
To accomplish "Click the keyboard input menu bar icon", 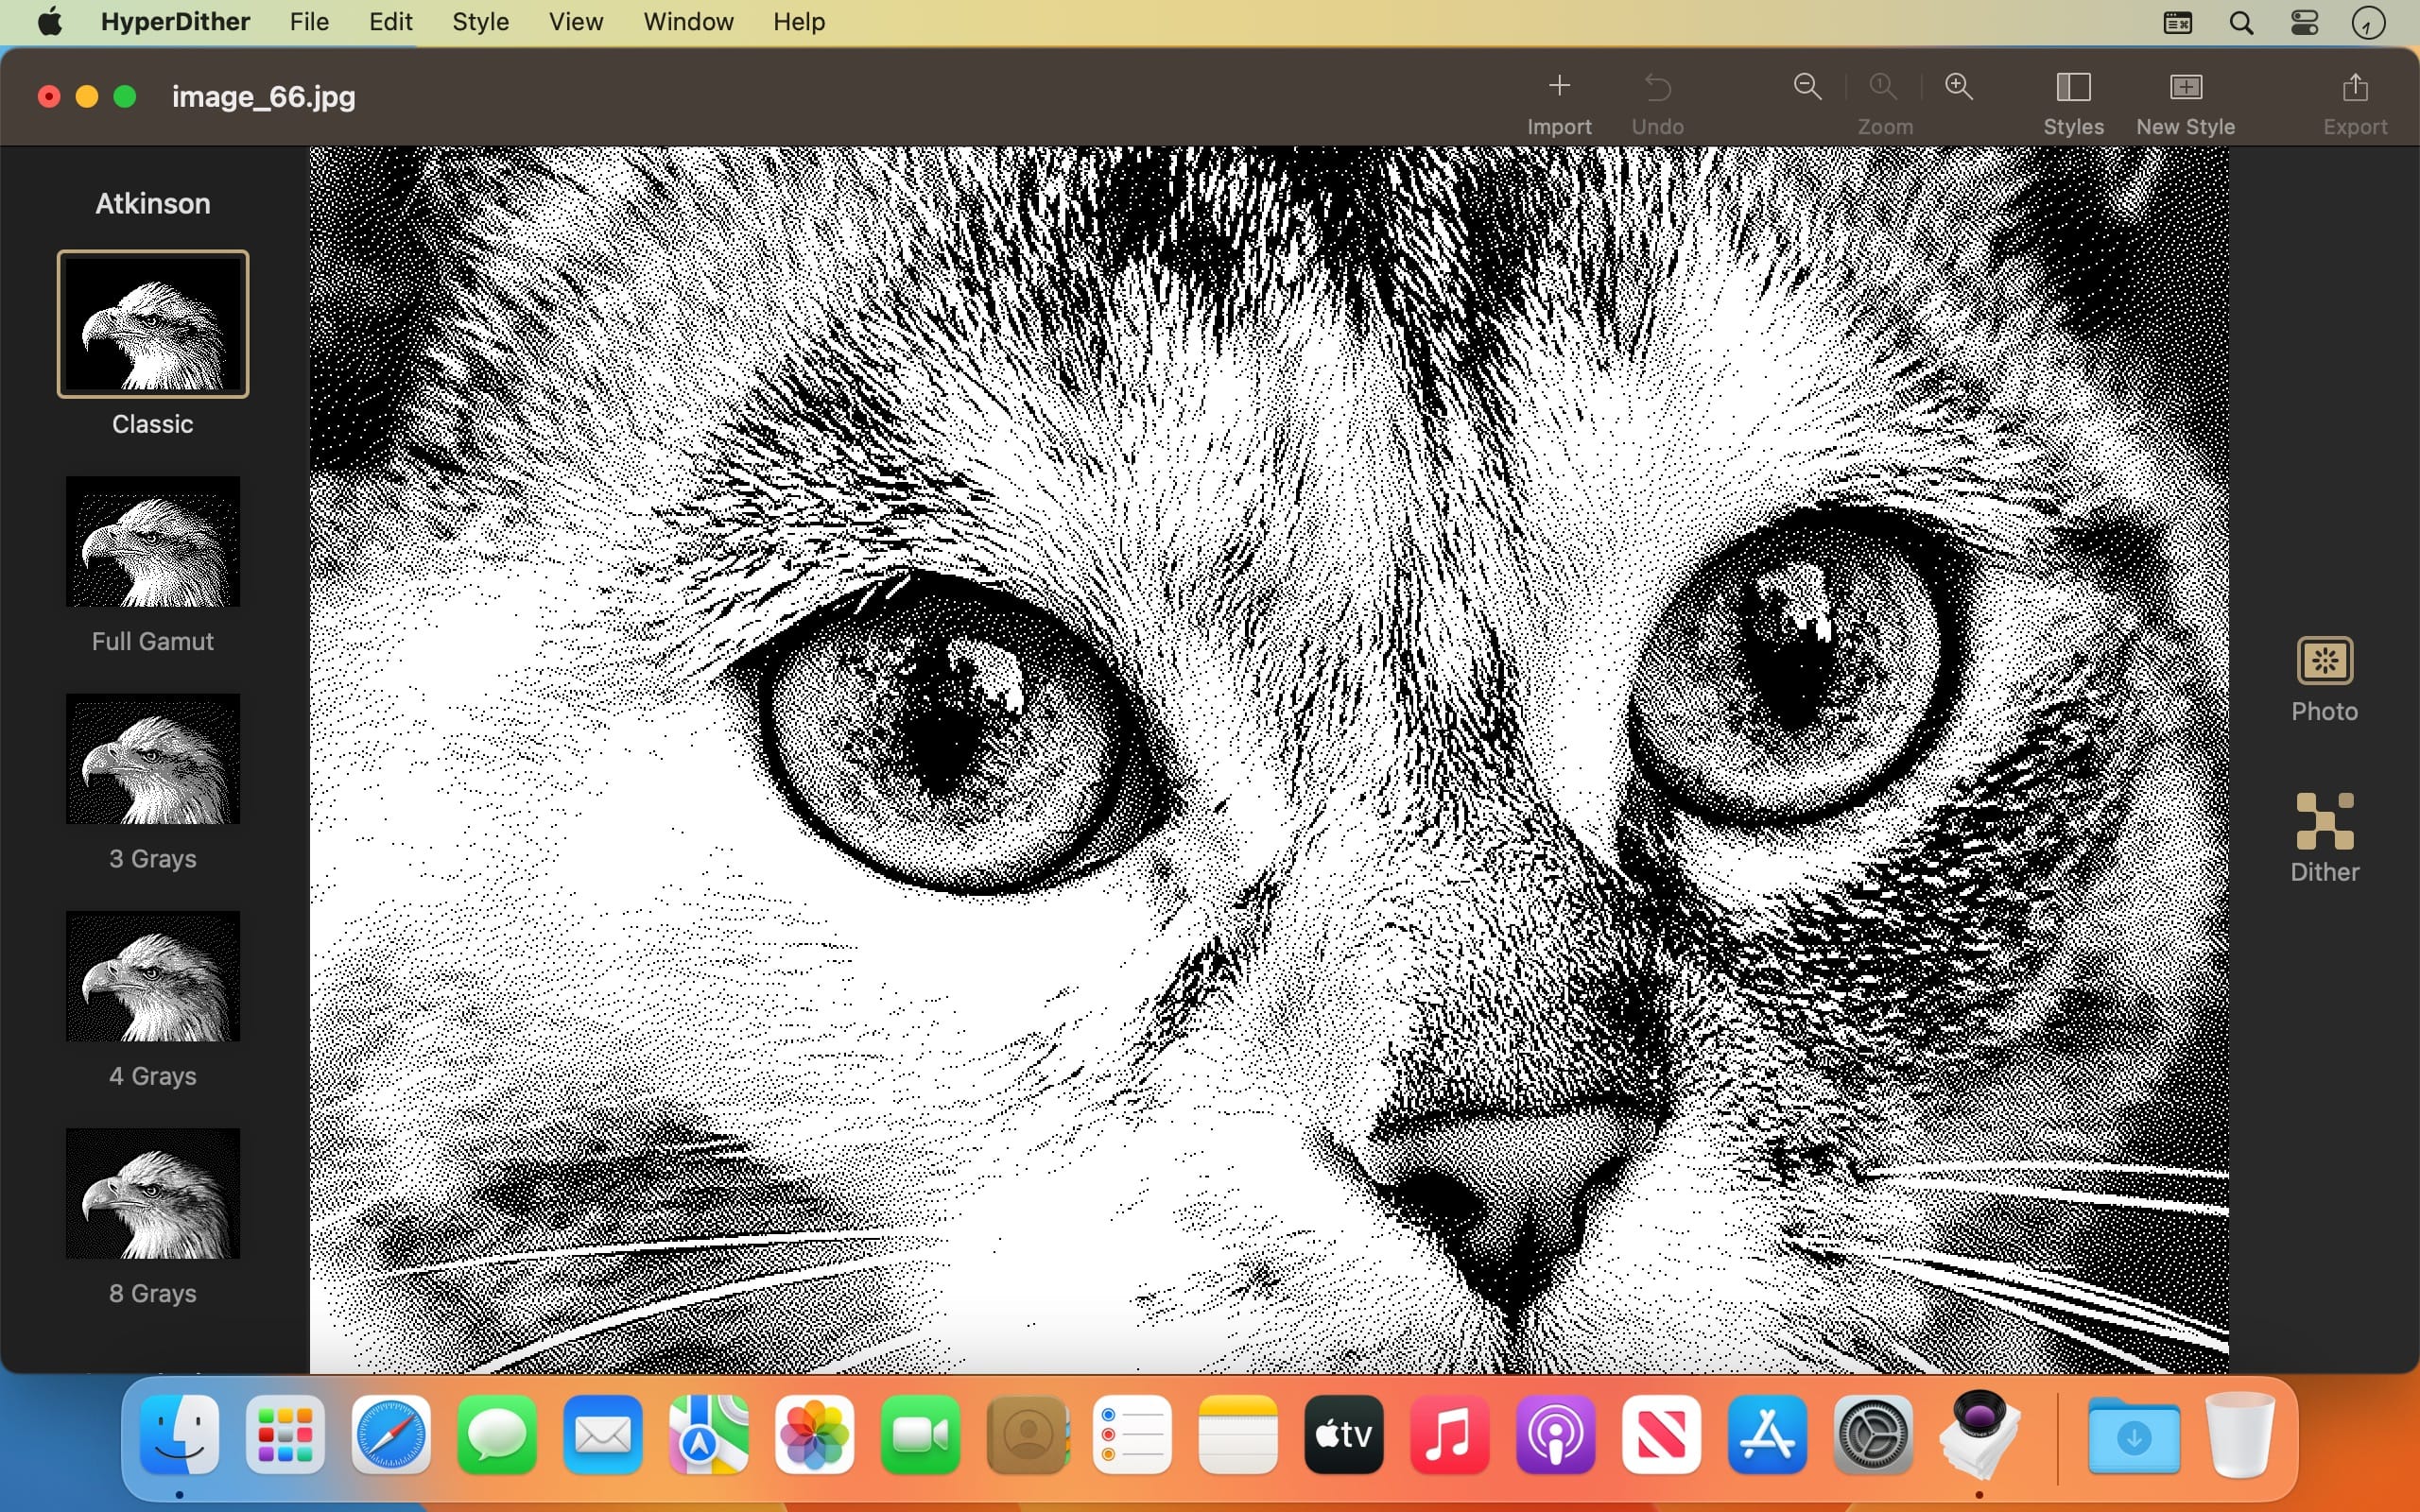I will pos(2177,23).
